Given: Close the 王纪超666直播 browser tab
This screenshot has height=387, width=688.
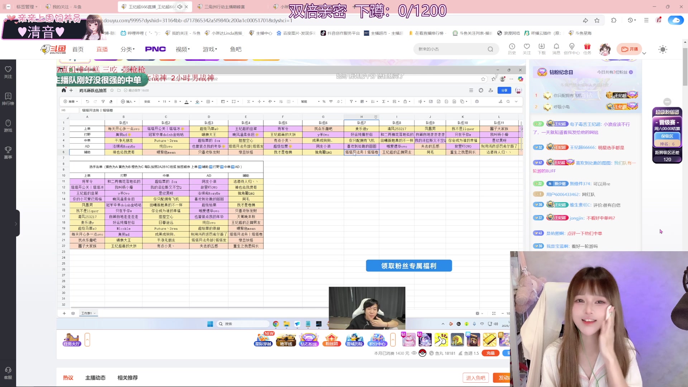Looking at the screenshot, I should pos(186,7).
